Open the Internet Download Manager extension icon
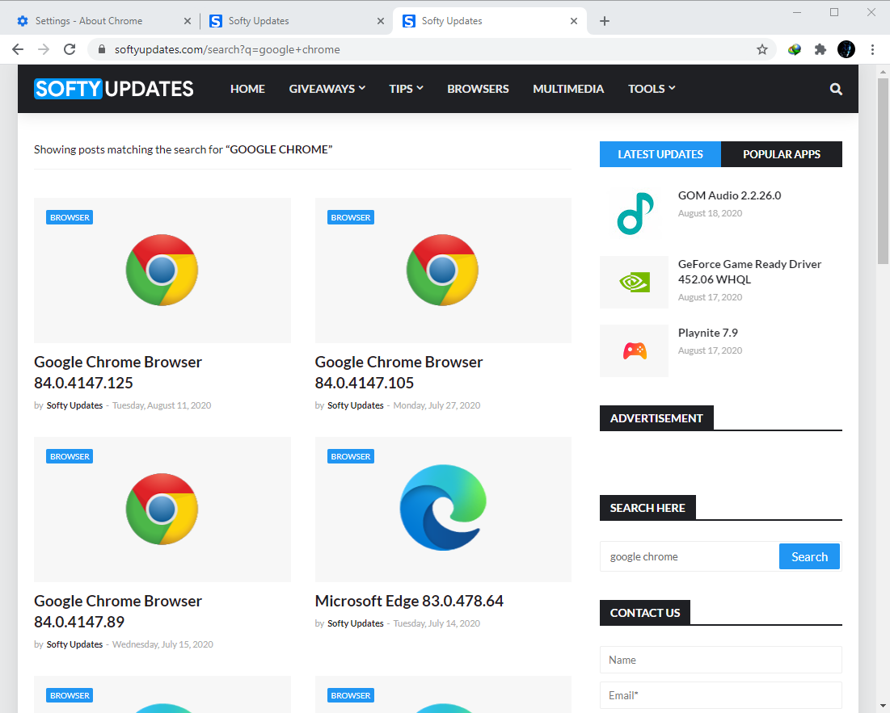 (794, 49)
